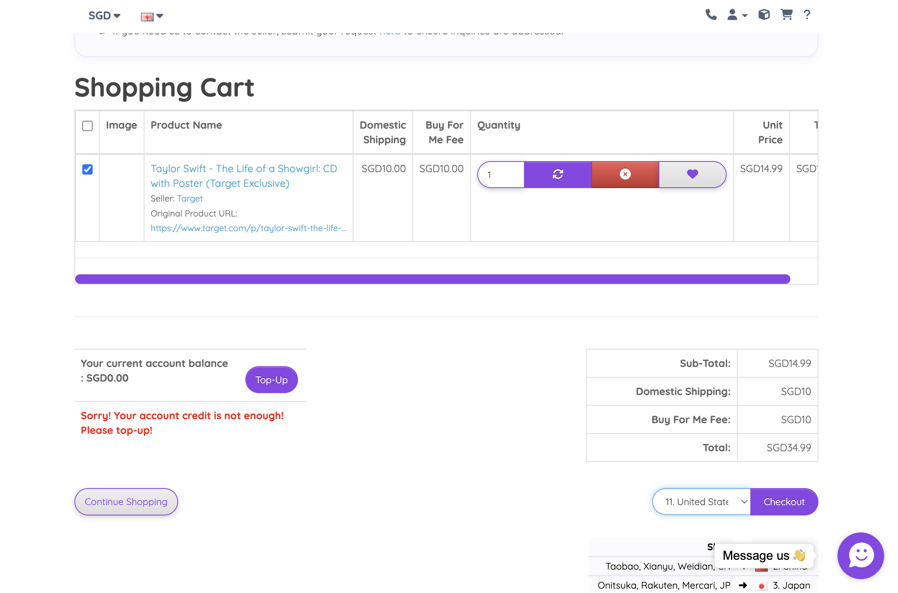
Task: Click the question mark help icon
Action: point(807,15)
